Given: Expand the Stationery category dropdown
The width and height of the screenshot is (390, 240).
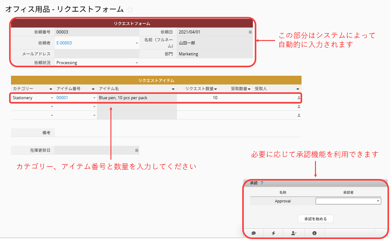Looking at the screenshot, I should 52,98.
